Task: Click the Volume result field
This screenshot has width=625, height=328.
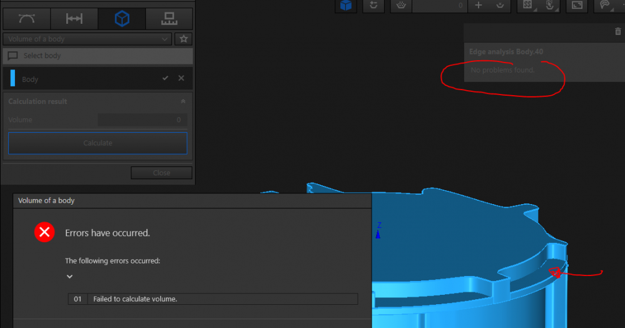Action: 142,120
